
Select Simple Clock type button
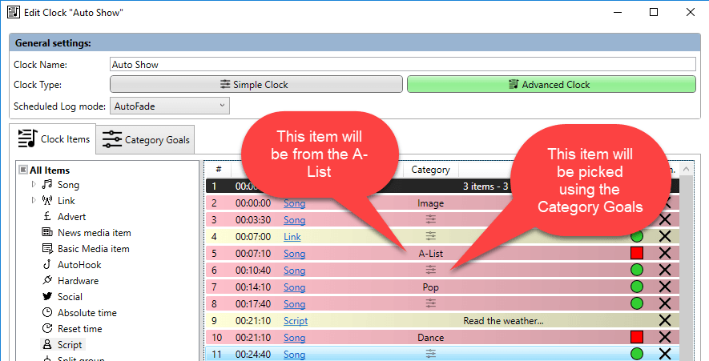[256, 85]
